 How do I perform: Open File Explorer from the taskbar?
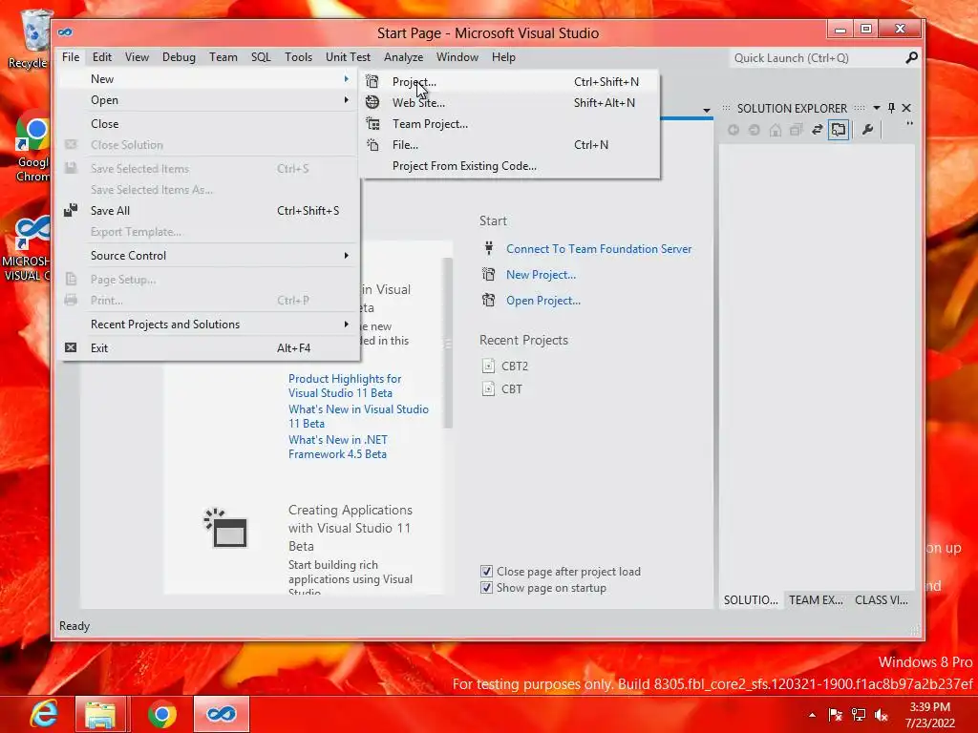point(100,714)
